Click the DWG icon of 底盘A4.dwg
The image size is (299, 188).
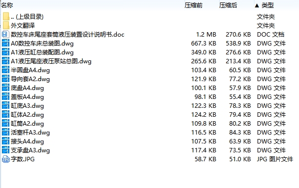5,88
